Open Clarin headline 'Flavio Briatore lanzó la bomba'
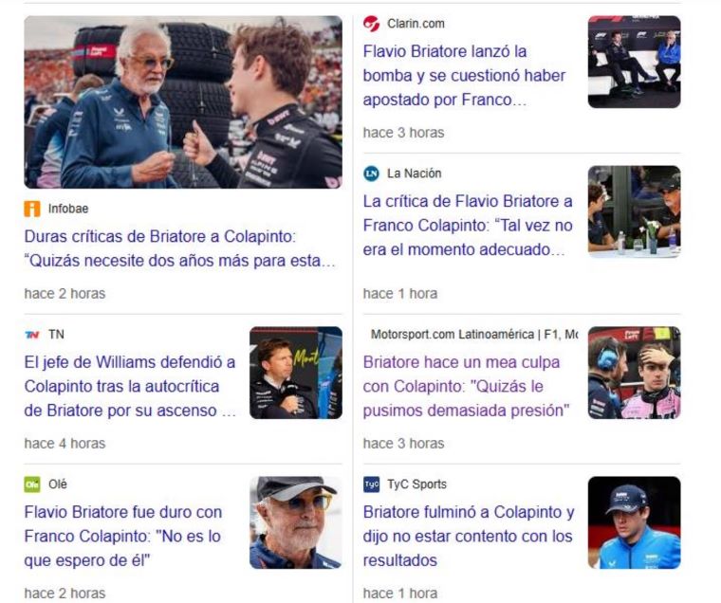Screen dimensions: 721x603 (464, 76)
